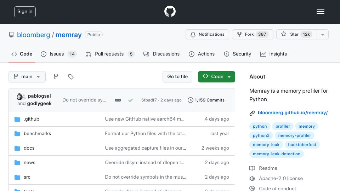340x191 pixels.
Task: Select the python topic tag
Action: (x=260, y=126)
